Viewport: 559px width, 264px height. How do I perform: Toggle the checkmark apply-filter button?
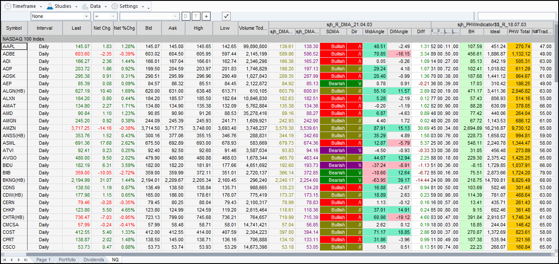click(x=226, y=16)
